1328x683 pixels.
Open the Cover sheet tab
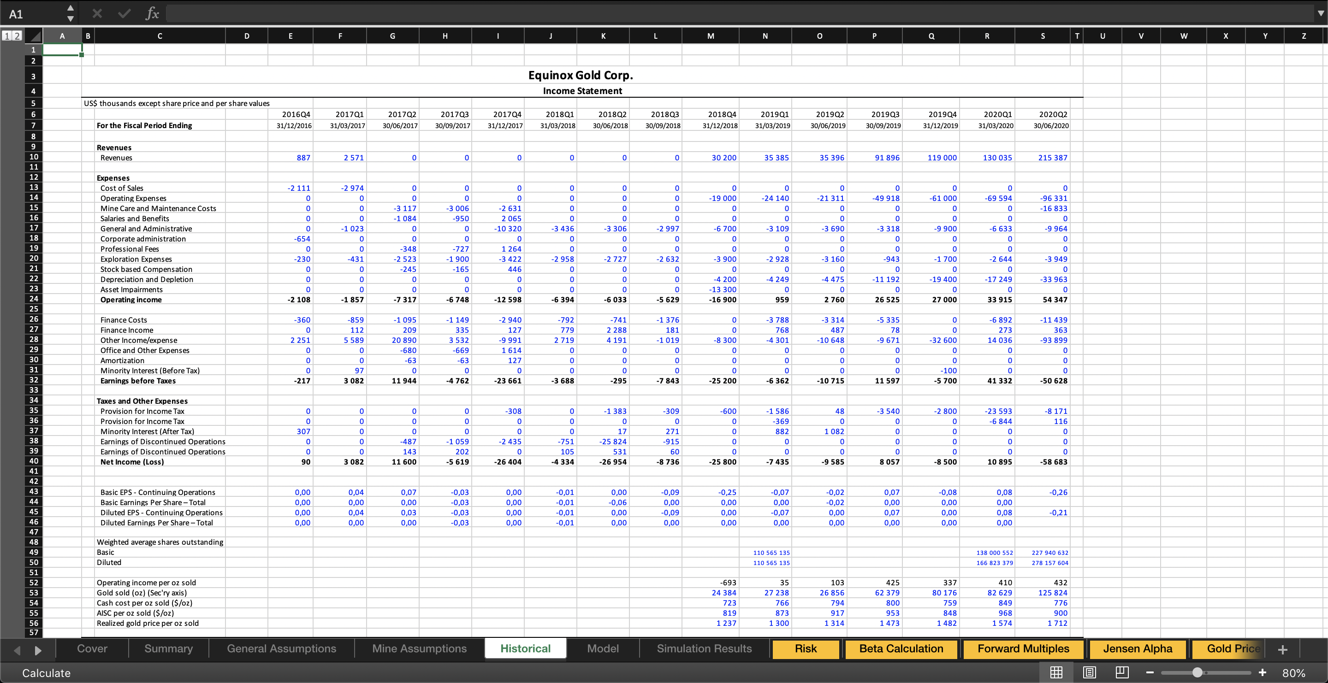pos(92,648)
